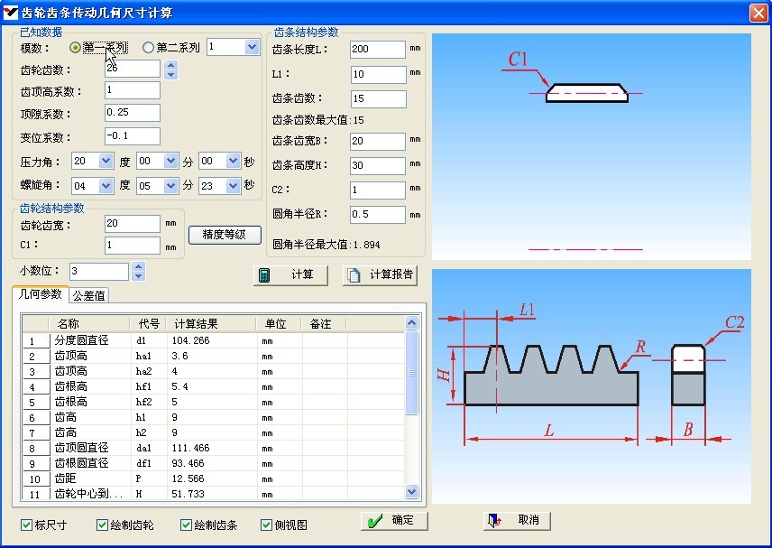Open the 模数 value dropdown
The height and width of the screenshot is (548, 772).
tap(251, 47)
